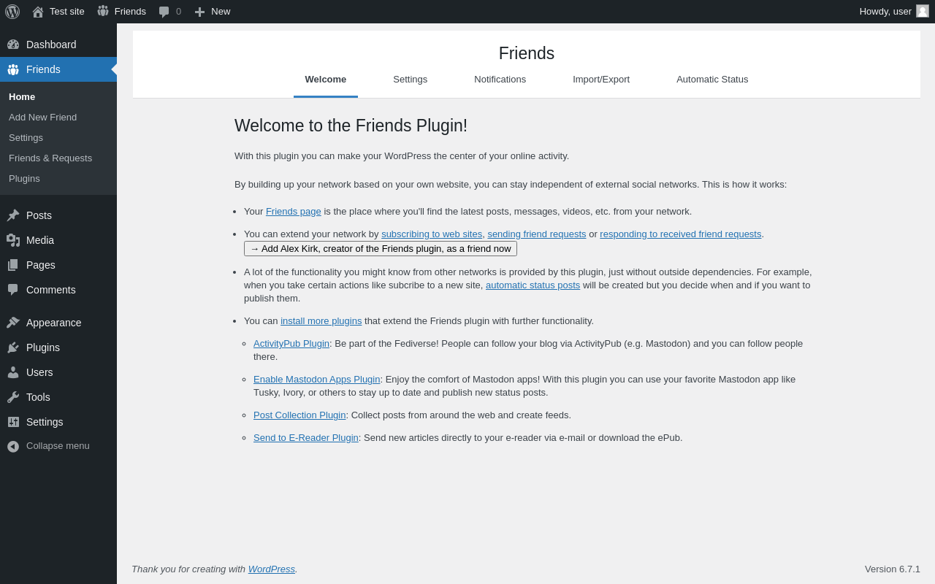The image size is (935, 584).
Task: Open Dashboard menu label
Action: click(x=51, y=45)
